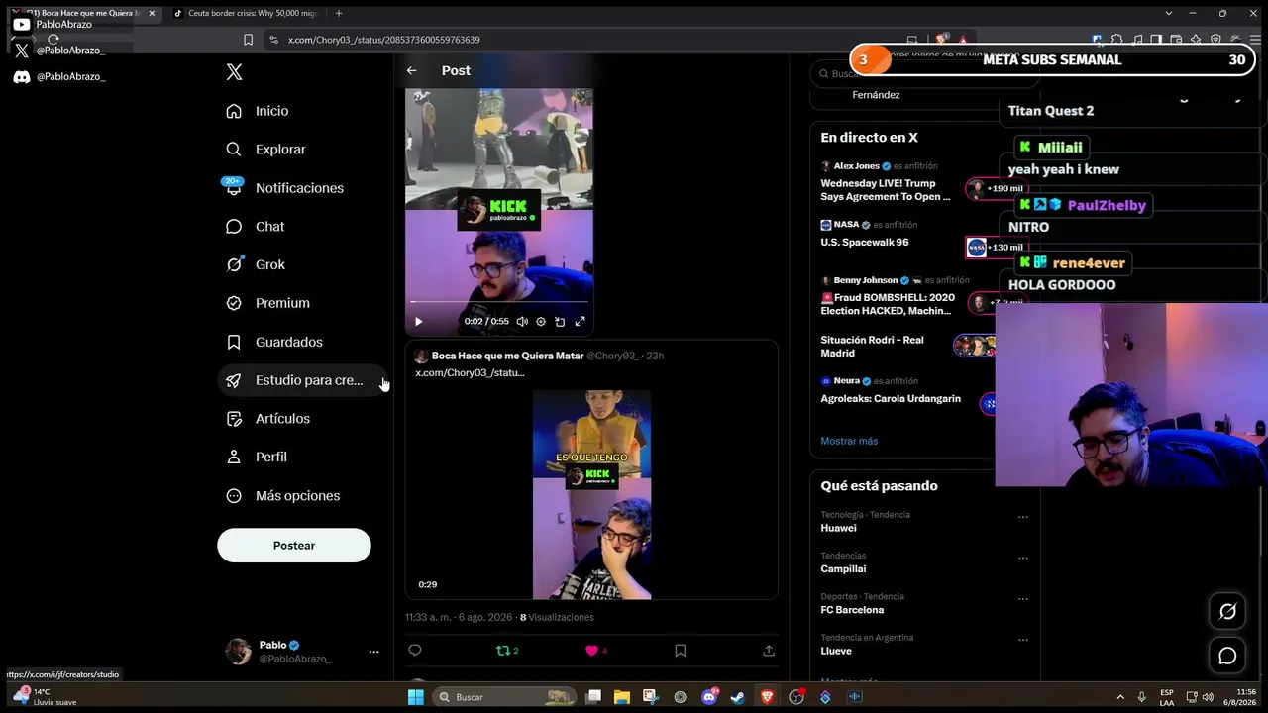Open options dots for Llueve trend

point(1022,640)
